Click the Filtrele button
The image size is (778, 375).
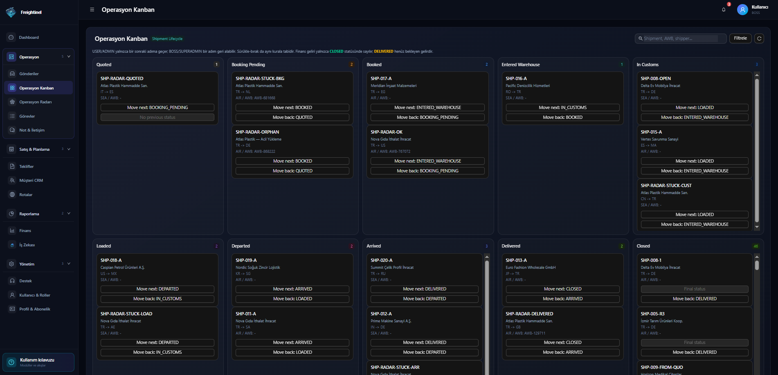(740, 38)
